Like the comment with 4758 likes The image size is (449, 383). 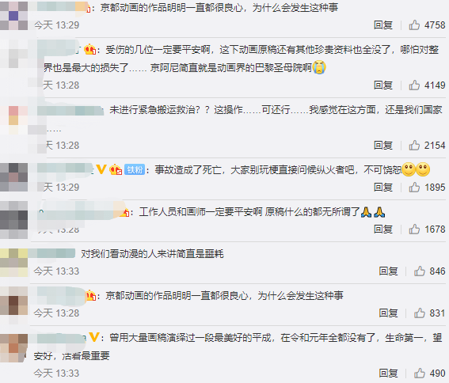point(414,25)
